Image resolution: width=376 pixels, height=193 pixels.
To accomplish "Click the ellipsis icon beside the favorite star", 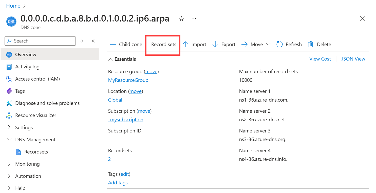I will click(194, 18).
